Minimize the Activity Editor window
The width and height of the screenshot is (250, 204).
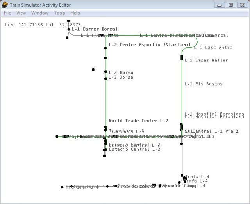(x=220, y=5)
